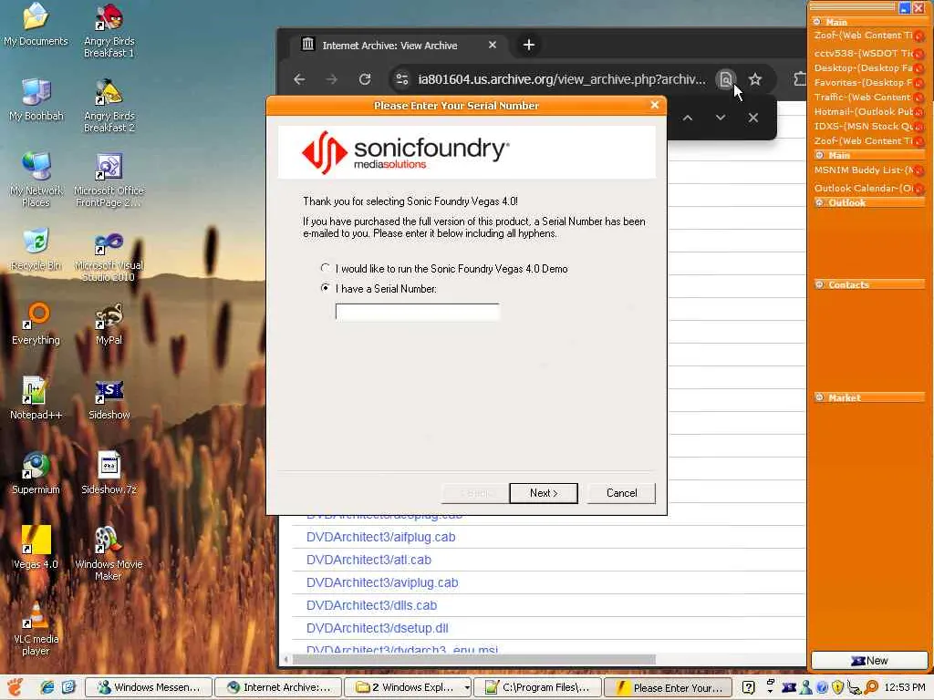Click the browser reload button
The height and width of the screenshot is (700, 934).
coord(365,79)
